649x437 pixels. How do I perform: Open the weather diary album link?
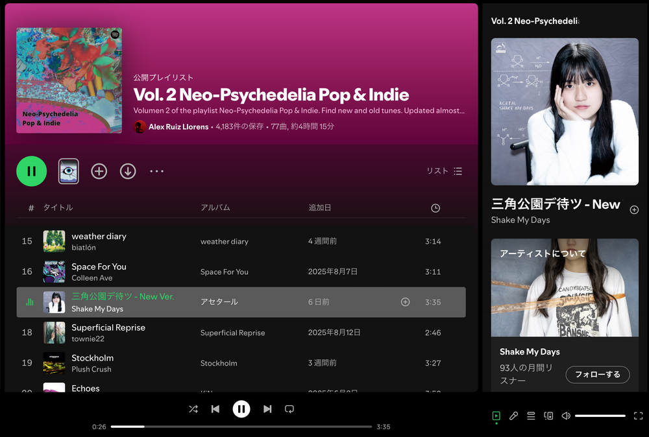pyautogui.click(x=225, y=241)
